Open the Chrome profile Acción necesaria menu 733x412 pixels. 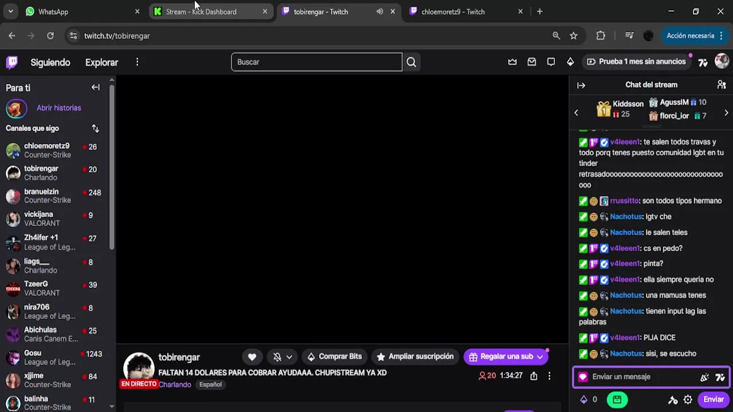point(695,35)
